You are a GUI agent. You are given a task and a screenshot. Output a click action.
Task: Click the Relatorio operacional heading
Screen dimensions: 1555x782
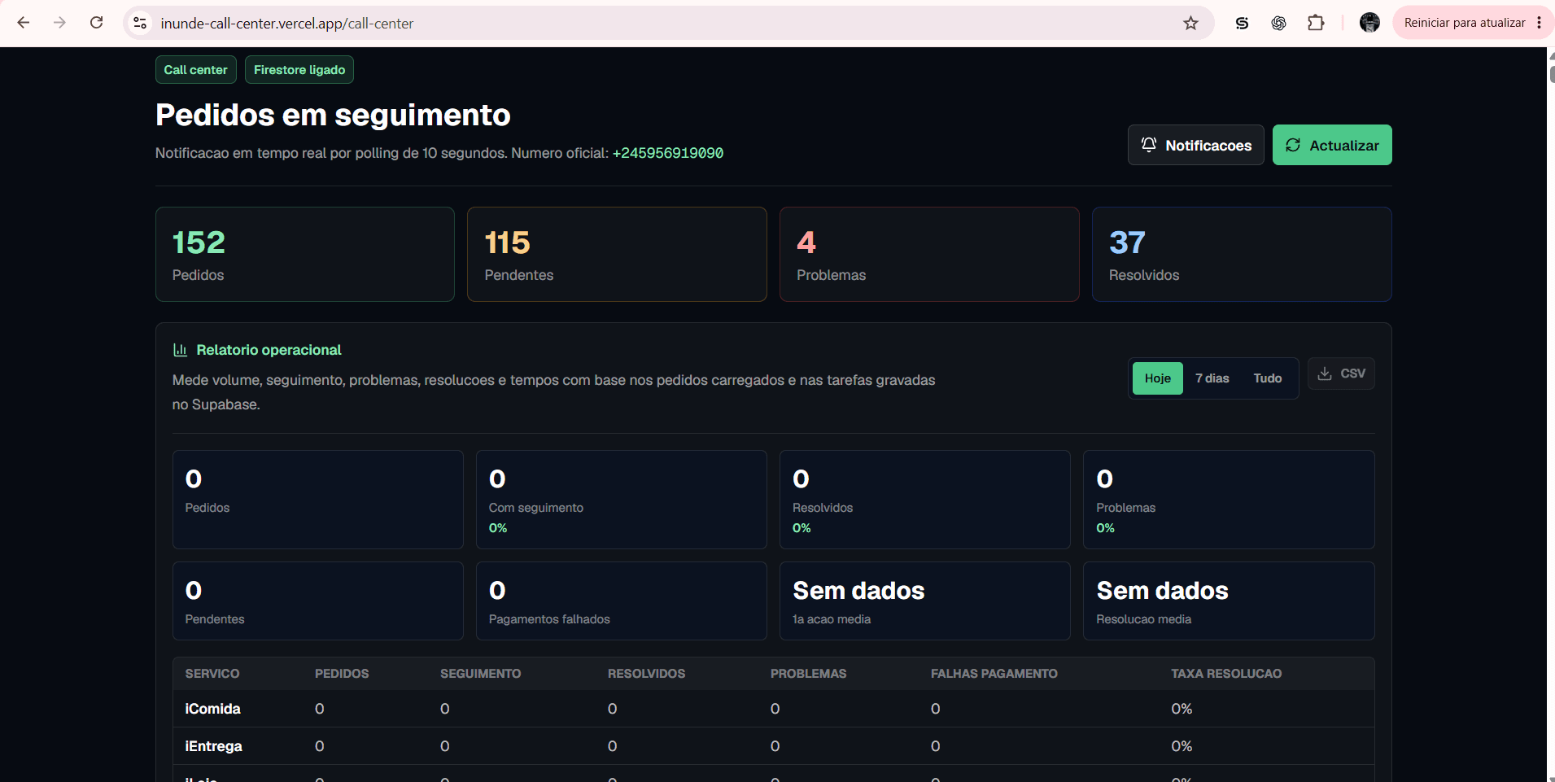click(x=269, y=350)
